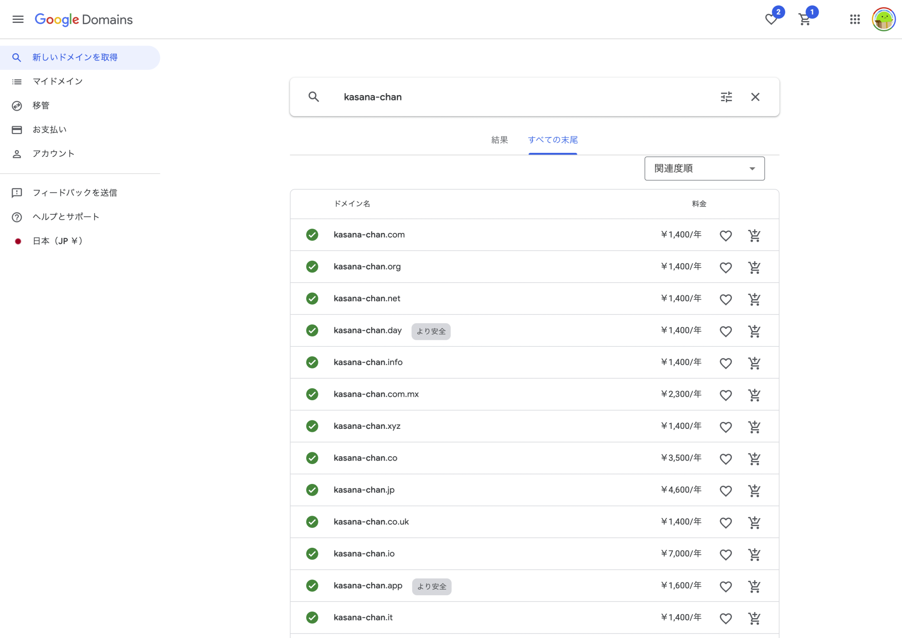The width and height of the screenshot is (902, 638).
Task: Switch to the 結果 tab
Action: point(499,140)
